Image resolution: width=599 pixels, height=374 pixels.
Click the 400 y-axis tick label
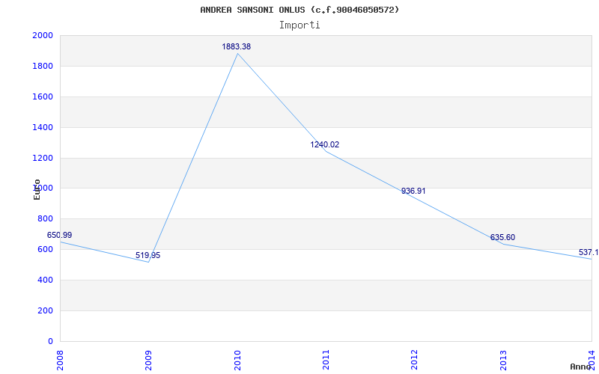(x=45, y=280)
